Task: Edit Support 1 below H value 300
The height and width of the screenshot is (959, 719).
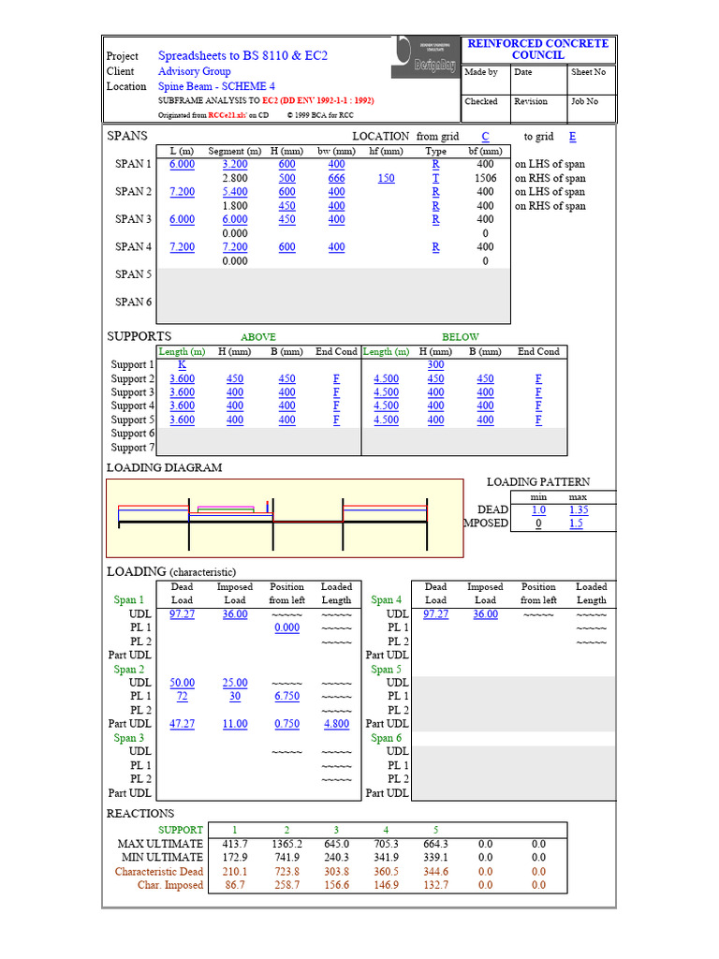Action: pyautogui.click(x=435, y=364)
